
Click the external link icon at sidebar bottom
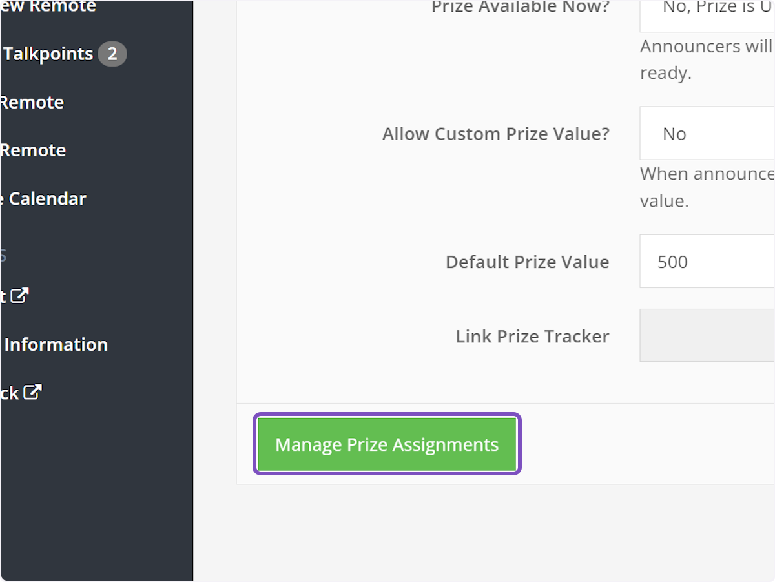coord(31,392)
